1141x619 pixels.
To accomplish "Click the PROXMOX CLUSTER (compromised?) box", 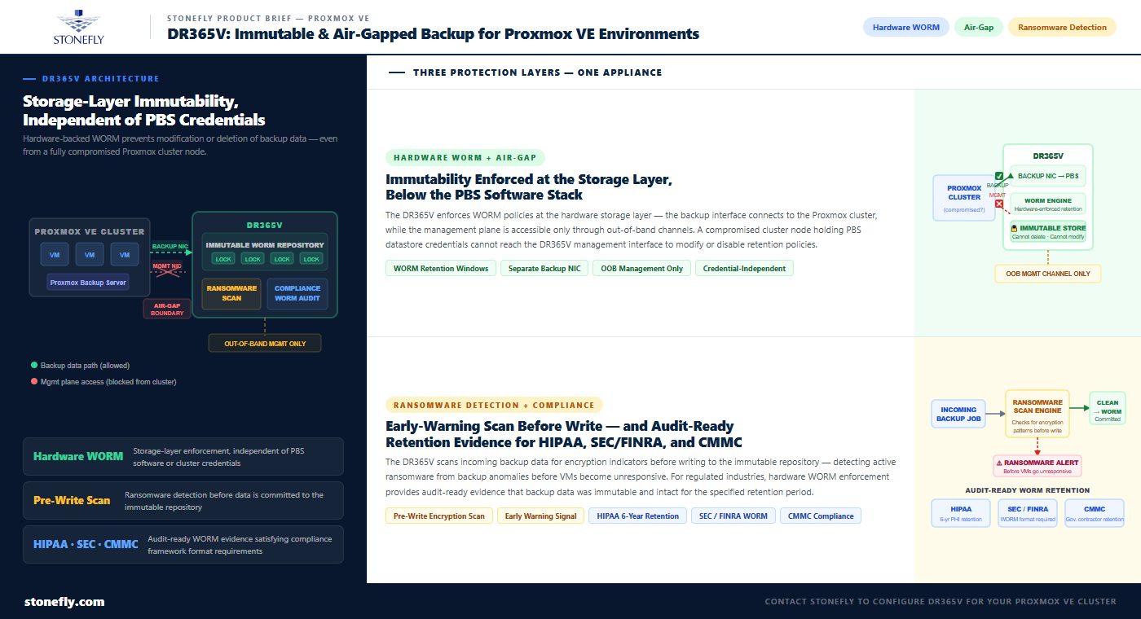I will [x=964, y=197].
